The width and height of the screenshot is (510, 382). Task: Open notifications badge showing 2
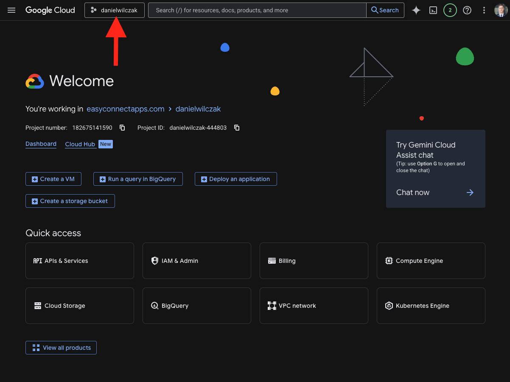[450, 10]
